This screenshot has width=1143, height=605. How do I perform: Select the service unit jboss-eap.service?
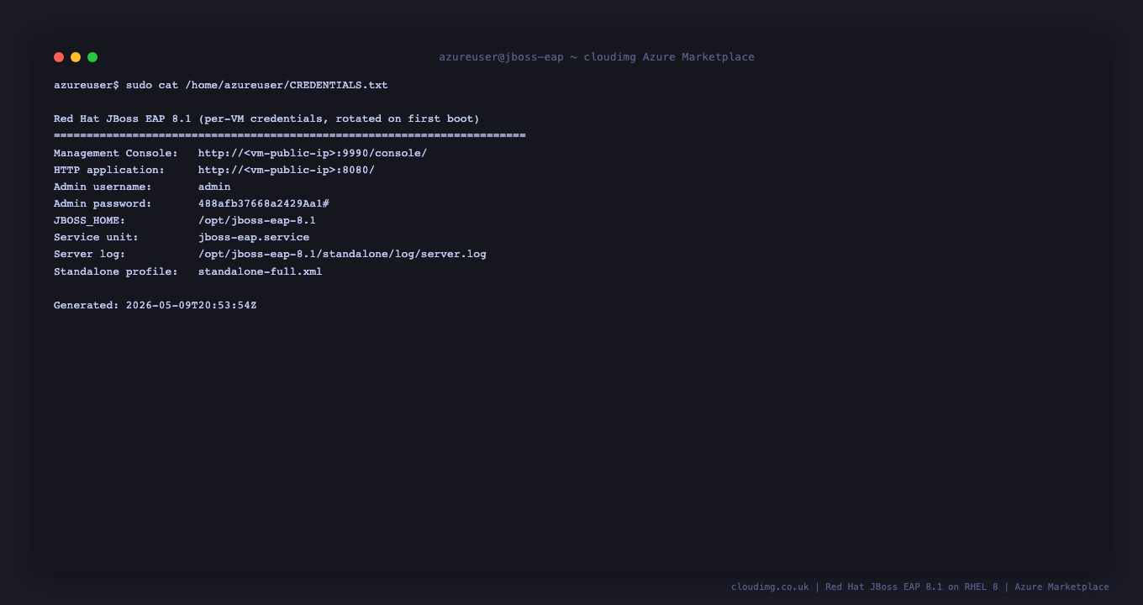pyautogui.click(x=254, y=237)
